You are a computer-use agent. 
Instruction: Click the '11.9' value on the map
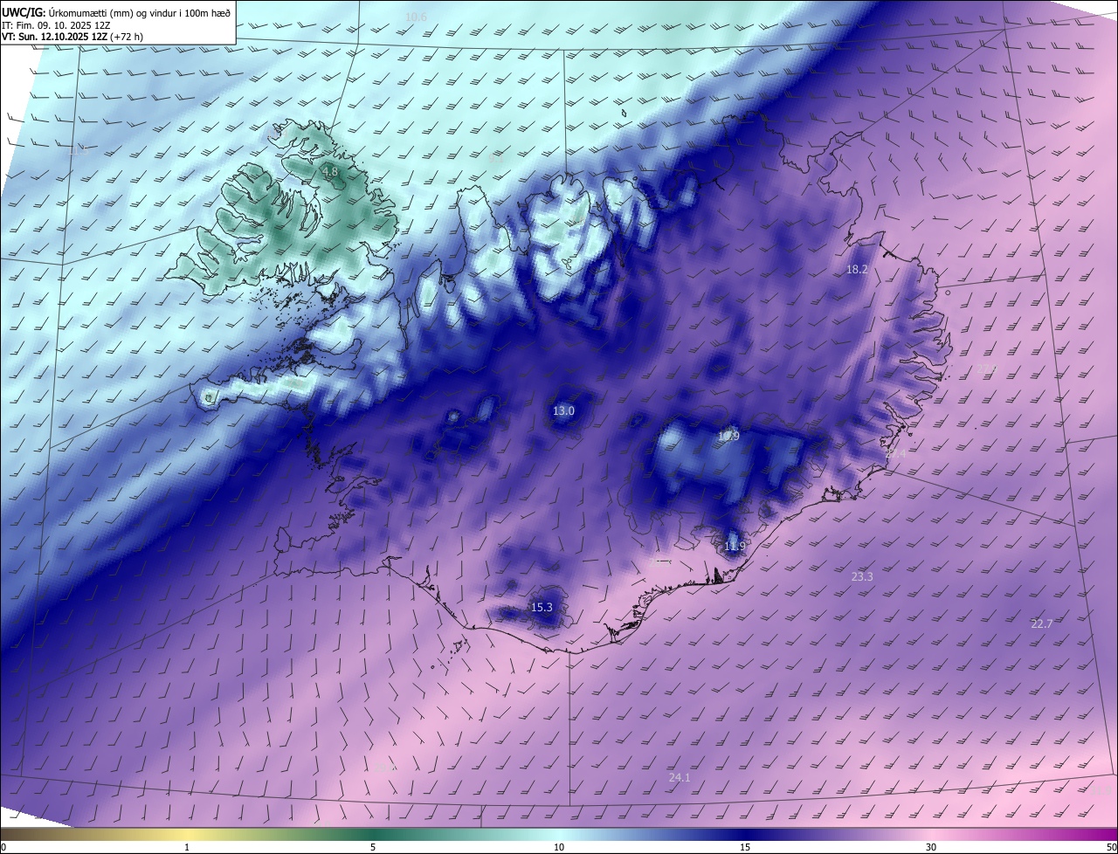tap(735, 547)
